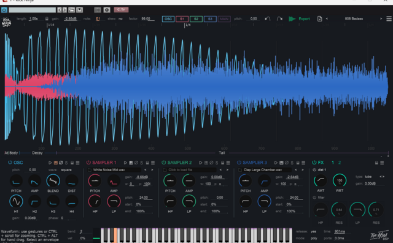Toggle the OSC power button
Image resolution: width=393 pixels, height=243 pixels.
(10, 163)
